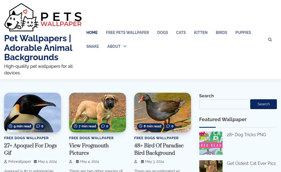Screen dimensions: 281x172
Task: Focus the sidebar search text field
Action: [225, 104]
